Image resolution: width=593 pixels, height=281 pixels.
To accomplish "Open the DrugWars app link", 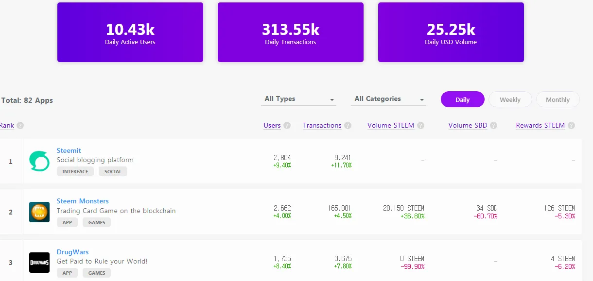I will (72, 252).
